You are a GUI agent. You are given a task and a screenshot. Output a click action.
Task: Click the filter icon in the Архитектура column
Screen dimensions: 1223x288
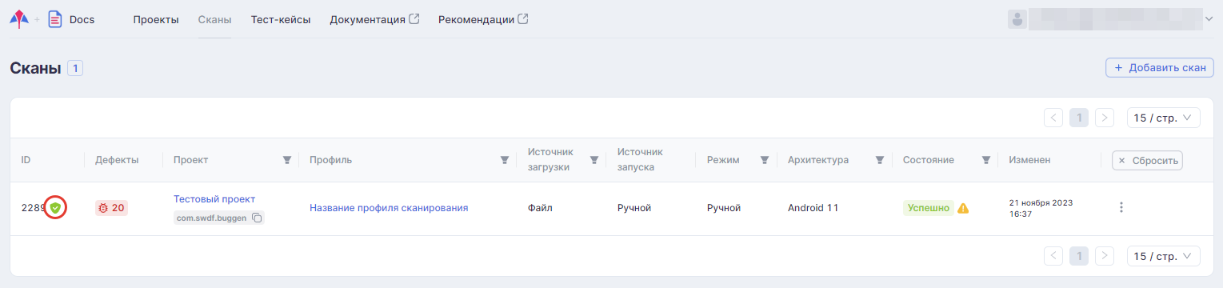881,160
